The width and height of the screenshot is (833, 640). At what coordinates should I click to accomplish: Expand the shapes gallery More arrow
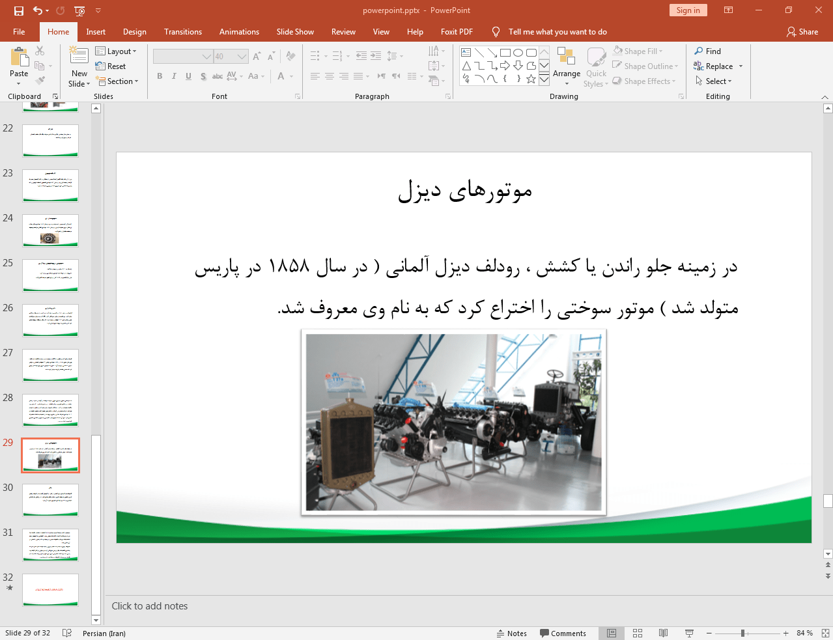coord(544,79)
